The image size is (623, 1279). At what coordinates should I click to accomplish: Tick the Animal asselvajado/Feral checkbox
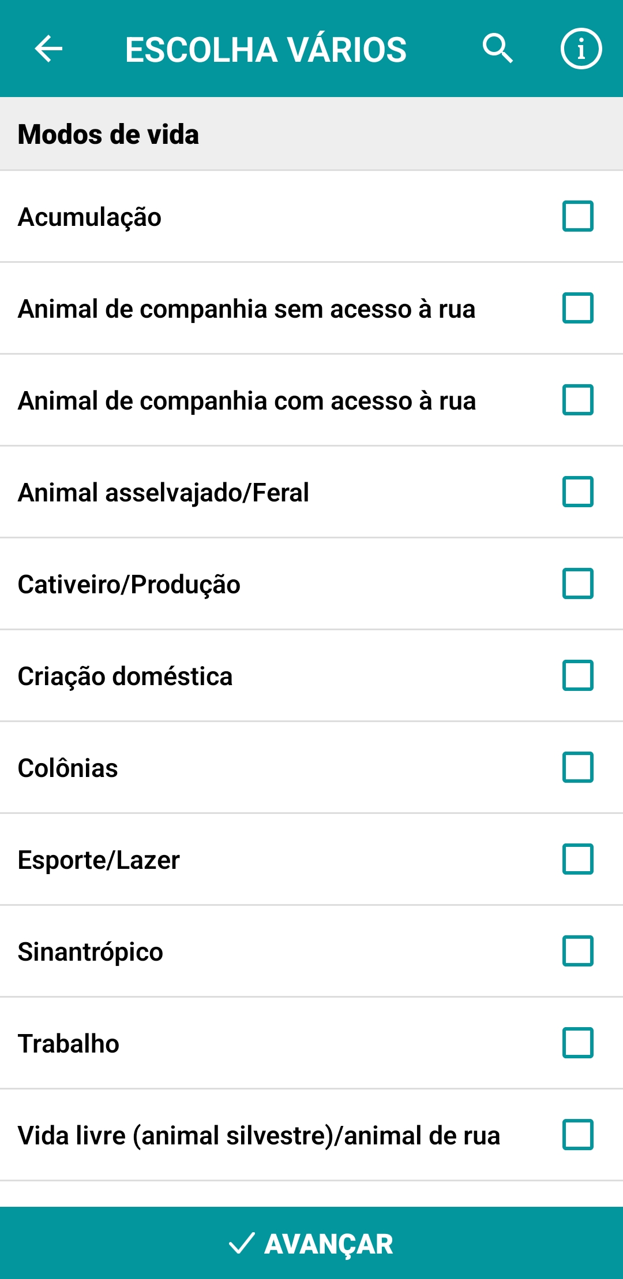pos(577,492)
